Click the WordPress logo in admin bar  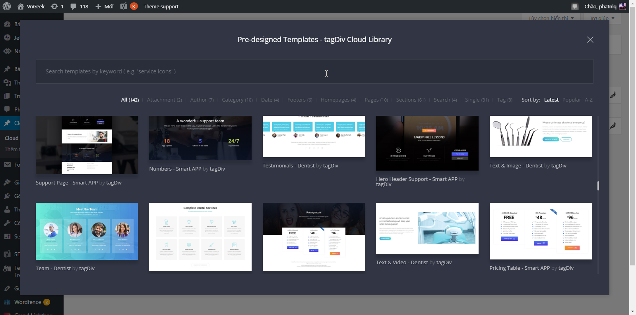click(x=7, y=6)
